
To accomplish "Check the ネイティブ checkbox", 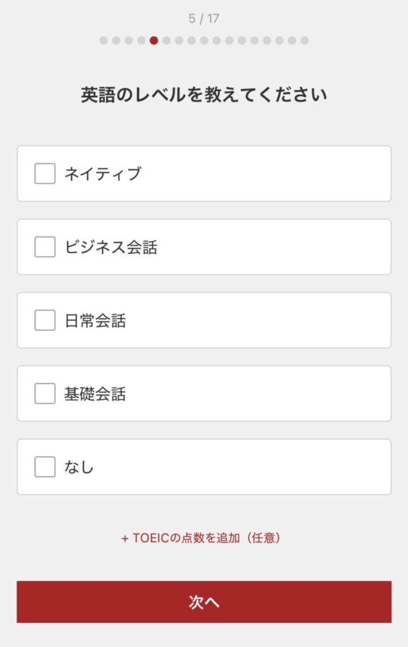I will pos(45,174).
